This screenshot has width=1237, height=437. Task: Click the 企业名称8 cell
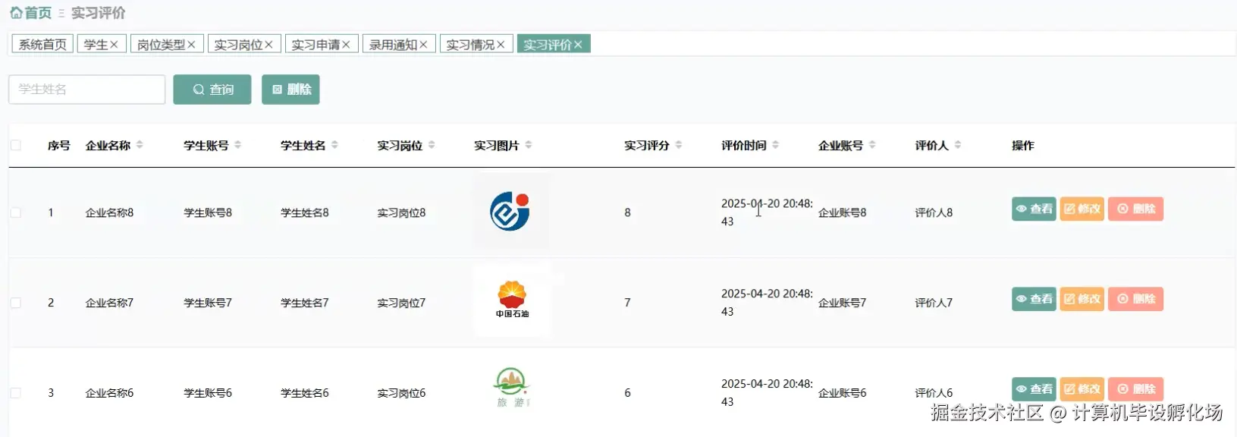tap(109, 212)
